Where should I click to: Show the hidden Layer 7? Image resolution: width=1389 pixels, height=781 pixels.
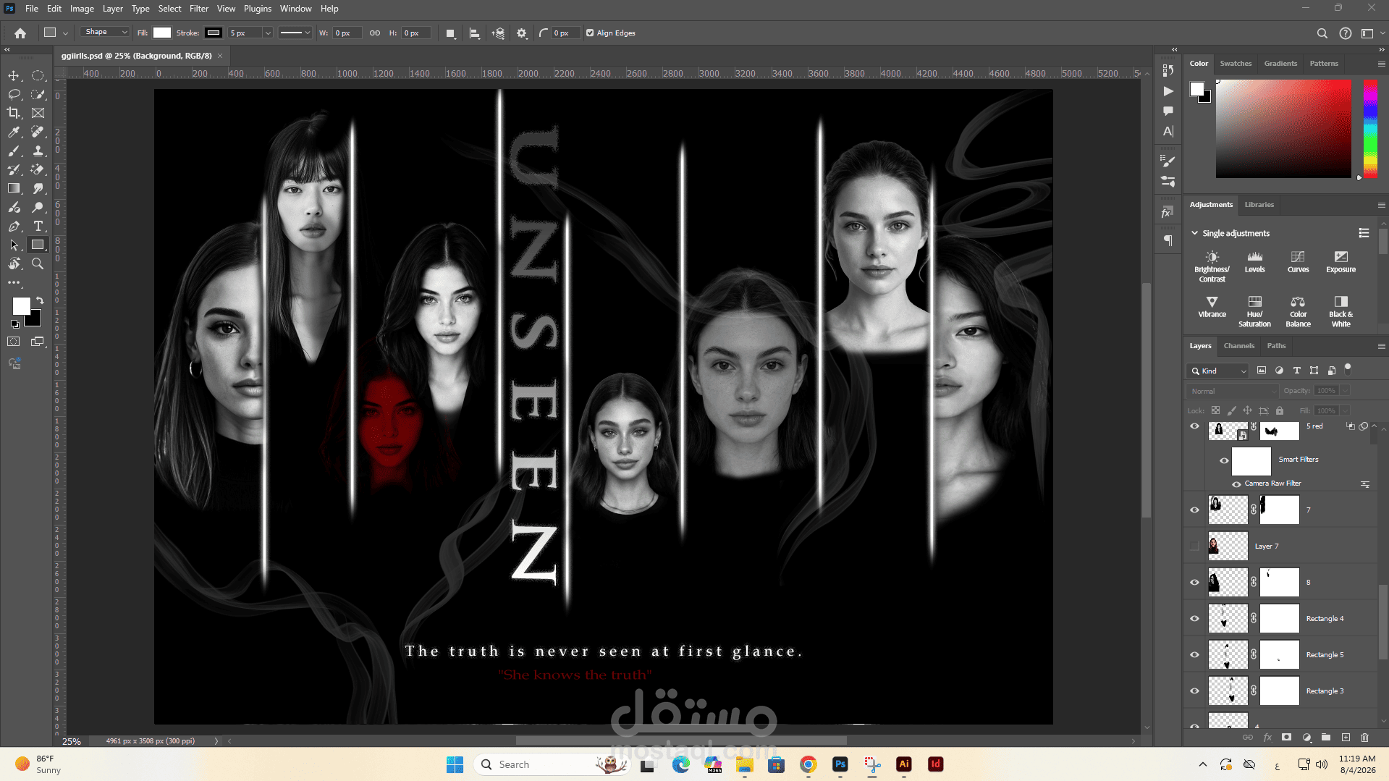tap(1194, 546)
